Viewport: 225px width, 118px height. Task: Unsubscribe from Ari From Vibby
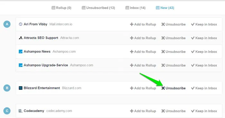coord(174,24)
